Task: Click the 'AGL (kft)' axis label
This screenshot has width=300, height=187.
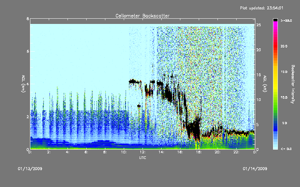Action: click(x=265, y=84)
